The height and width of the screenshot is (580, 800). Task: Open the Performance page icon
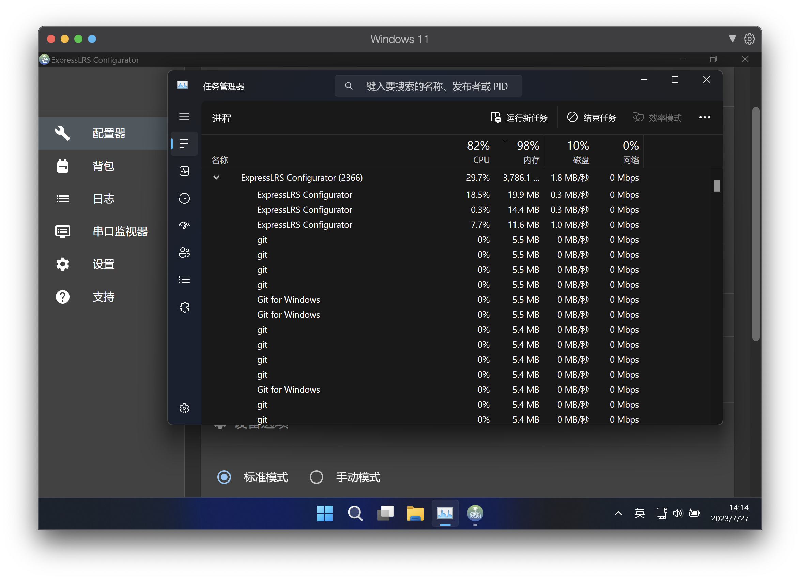(184, 171)
